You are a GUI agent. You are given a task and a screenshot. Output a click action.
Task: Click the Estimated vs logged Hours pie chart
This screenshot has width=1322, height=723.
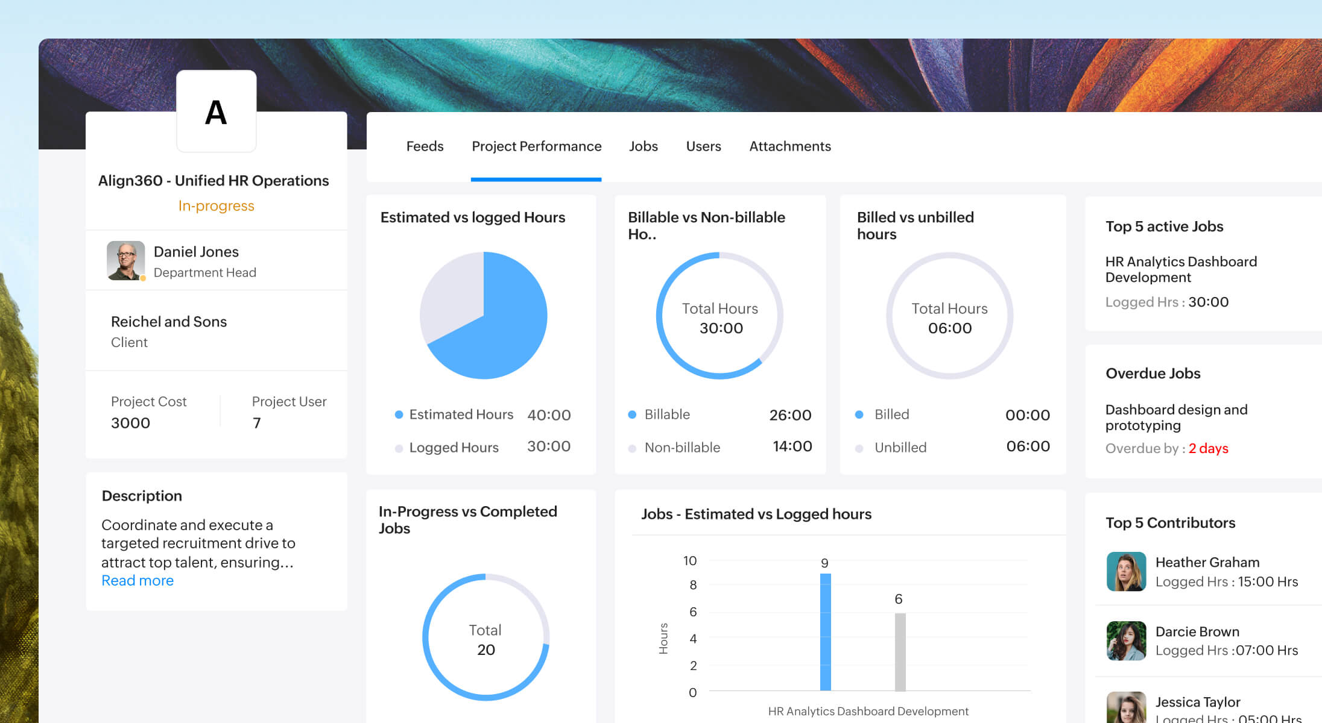pyautogui.click(x=483, y=315)
